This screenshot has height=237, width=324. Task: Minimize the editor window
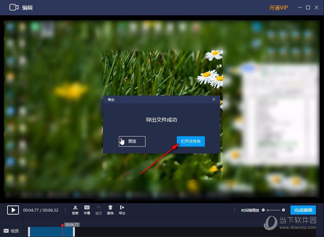300,8
